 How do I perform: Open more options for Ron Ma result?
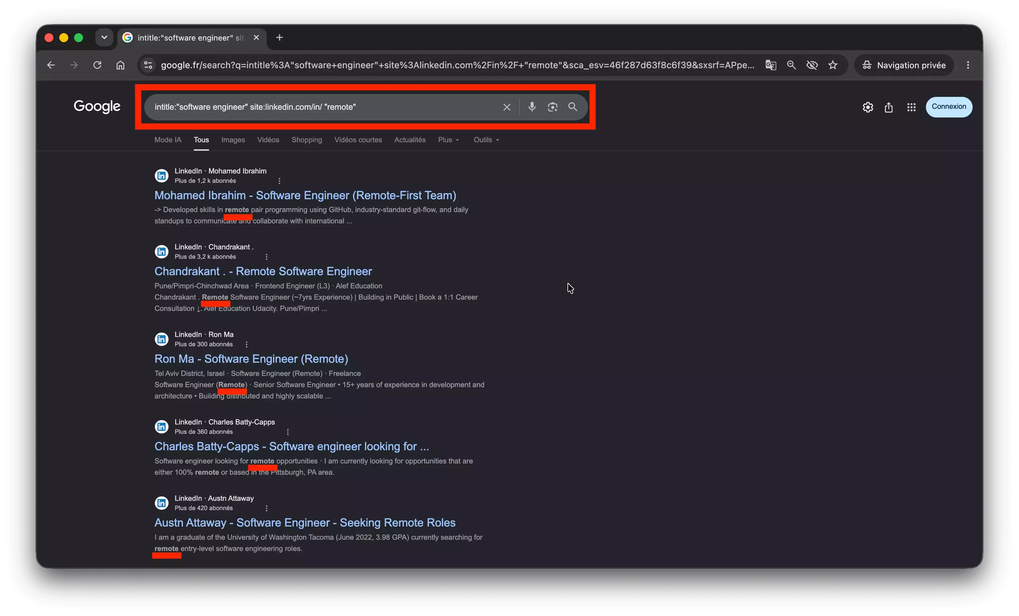pos(246,345)
